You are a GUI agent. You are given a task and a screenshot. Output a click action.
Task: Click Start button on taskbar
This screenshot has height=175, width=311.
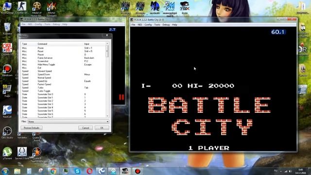click(5, 171)
